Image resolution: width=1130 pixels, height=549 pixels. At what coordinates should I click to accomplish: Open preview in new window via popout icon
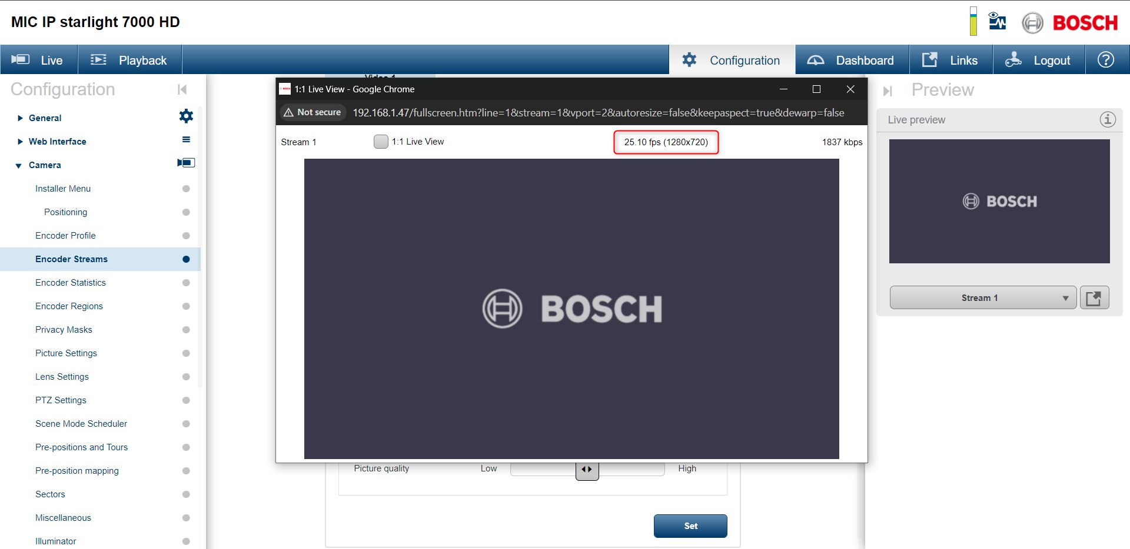click(1094, 297)
